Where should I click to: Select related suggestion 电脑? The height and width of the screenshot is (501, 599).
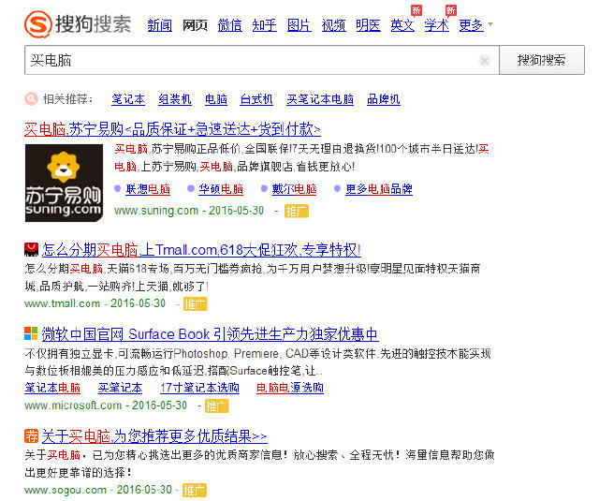tap(216, 99)
